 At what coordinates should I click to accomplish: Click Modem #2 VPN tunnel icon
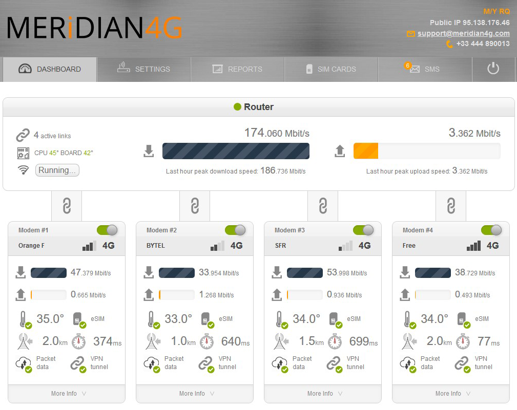click(x=206, y=364)
